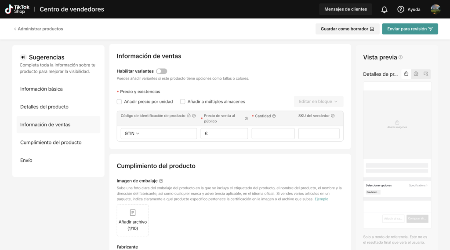The height and width of the screenshot is (250, 450).
Task: Jump to Envío section in sidebar
Action: tap(26, 160)
